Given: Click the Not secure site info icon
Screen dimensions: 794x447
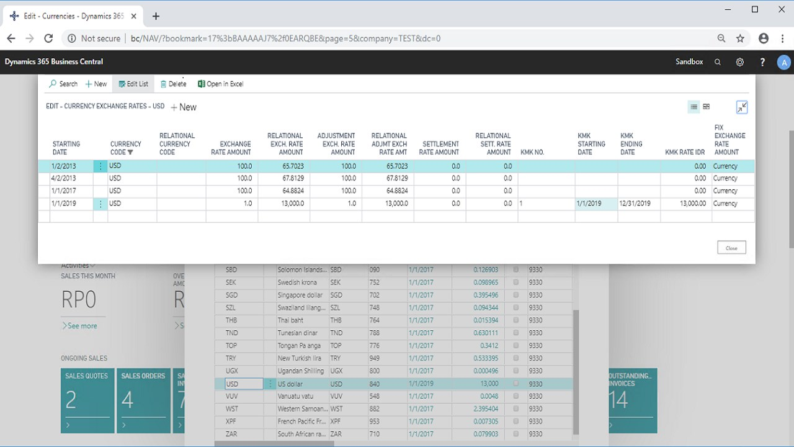Looking at the screenshot, I should coord(72,38).
